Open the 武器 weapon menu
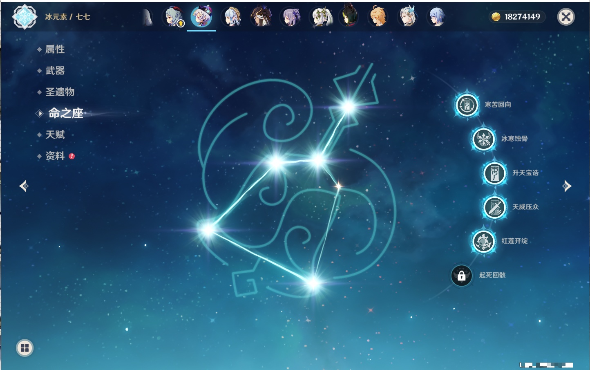 [55, 71]
